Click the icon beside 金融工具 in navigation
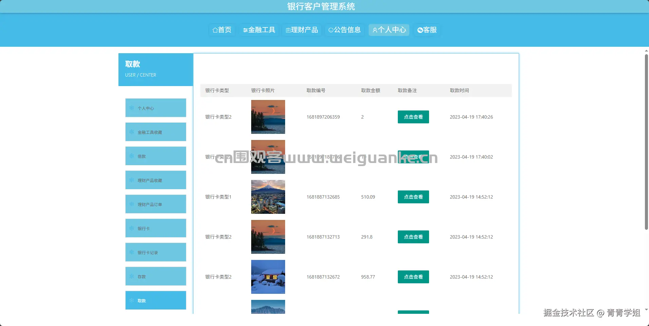This screenshot has width=649, height=326. (x=245, y=30)
